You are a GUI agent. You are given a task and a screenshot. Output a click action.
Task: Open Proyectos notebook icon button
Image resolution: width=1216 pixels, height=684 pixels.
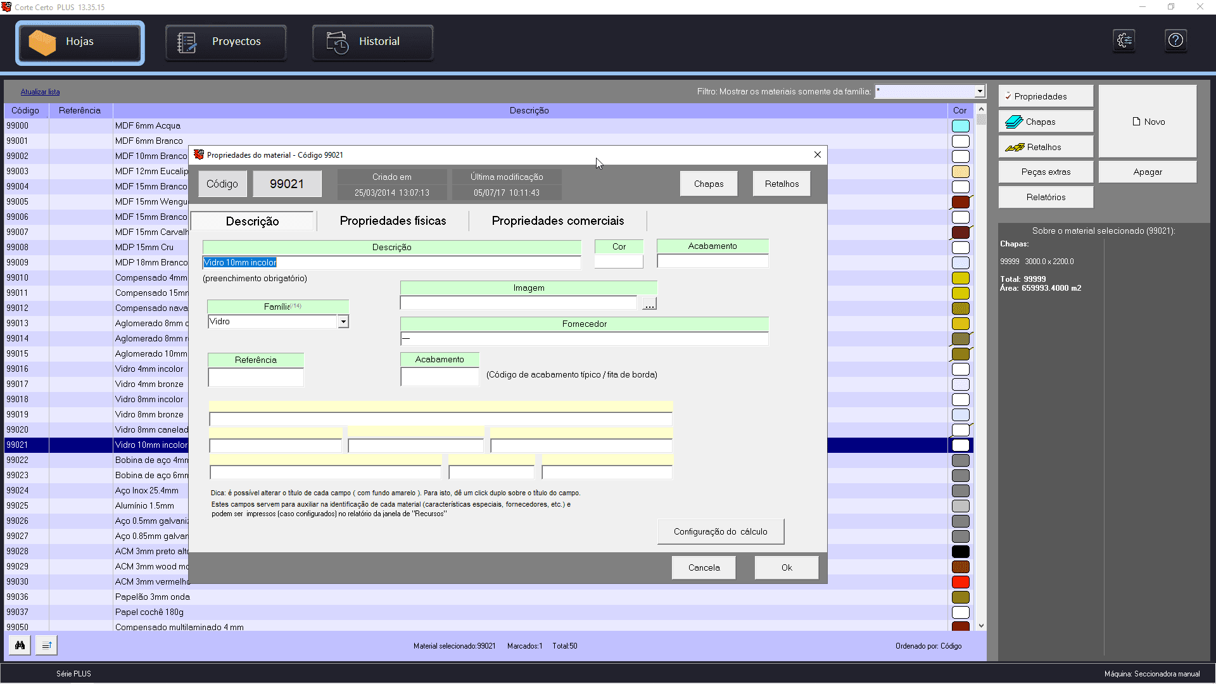click(225, 42)
